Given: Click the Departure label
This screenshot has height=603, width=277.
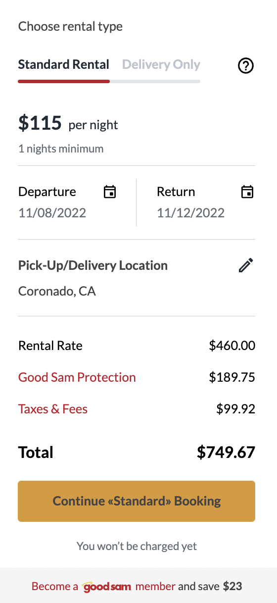Looking at the screenshot, I should (47, 192).
